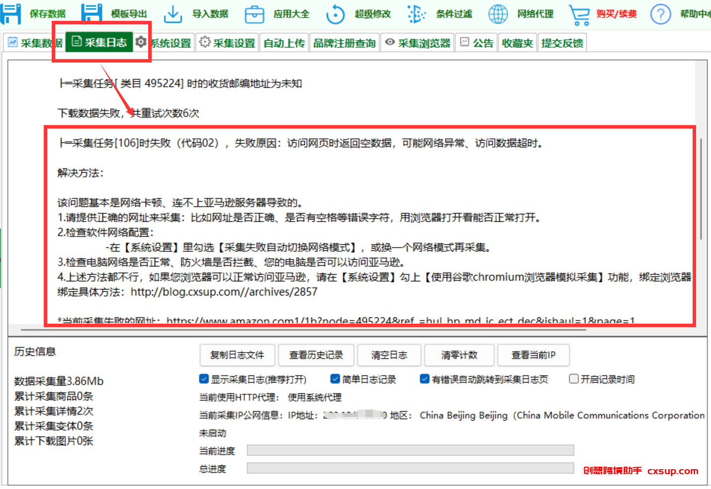Open 条件过滤 via its filter icon
Viewport: 711px width, 489px height.
(416, 14)
